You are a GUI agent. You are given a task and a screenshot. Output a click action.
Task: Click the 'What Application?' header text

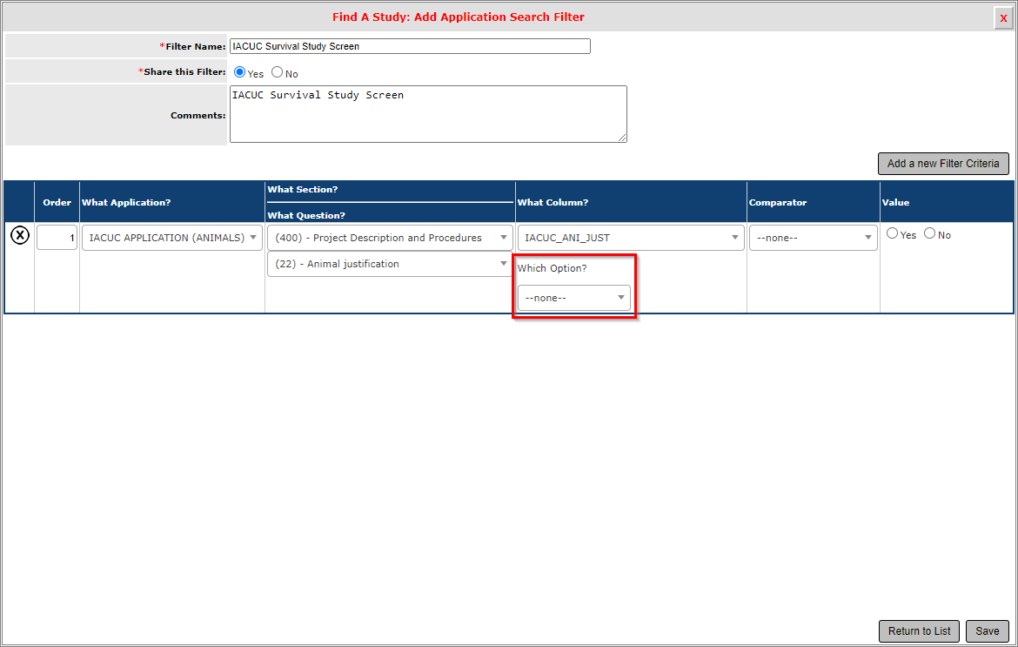point(126,203)
